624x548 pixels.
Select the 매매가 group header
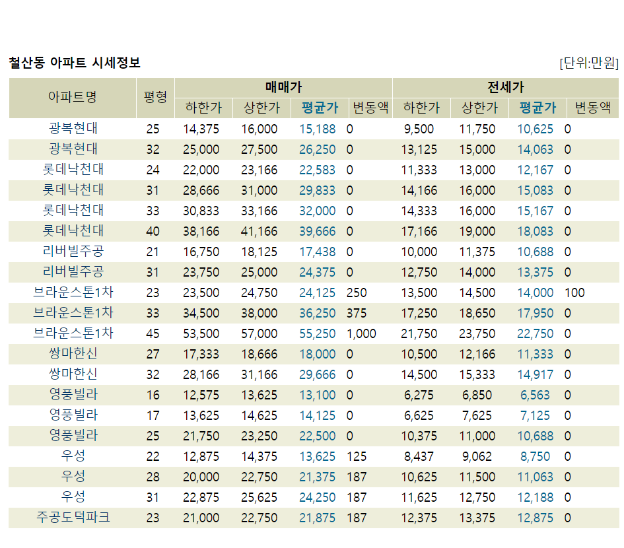(x=283, y=87)
